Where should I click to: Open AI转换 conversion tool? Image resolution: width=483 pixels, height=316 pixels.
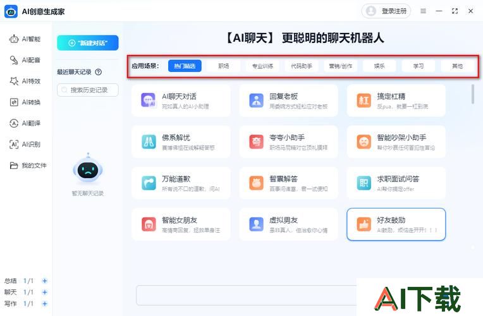[25, 102]
